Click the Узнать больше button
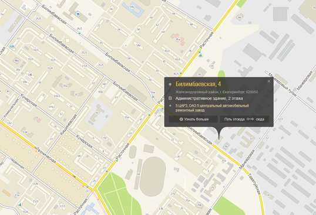Screen dimensions: 316x215 (x=193, y=119)
